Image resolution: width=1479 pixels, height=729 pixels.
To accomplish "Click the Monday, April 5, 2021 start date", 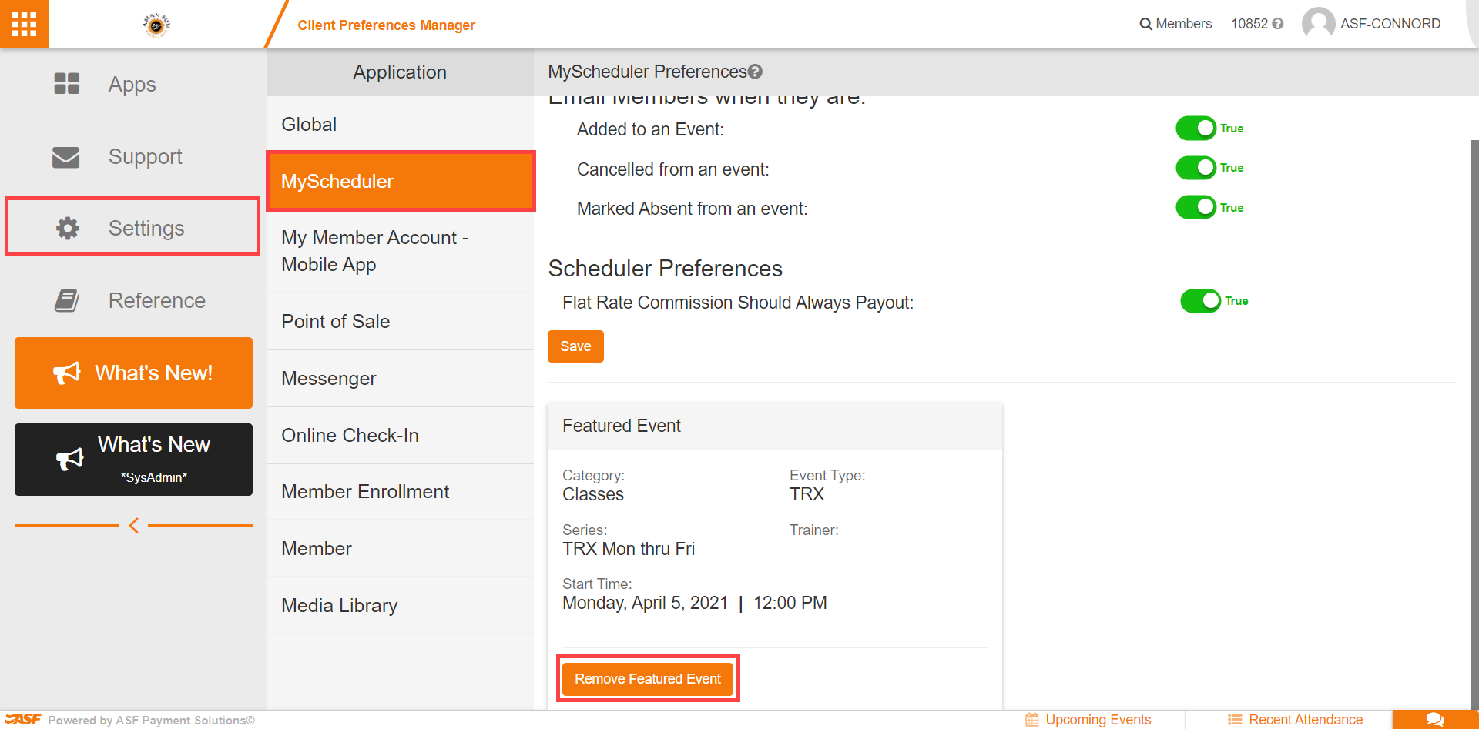I will pyautogui.click(x=645, y=603).
